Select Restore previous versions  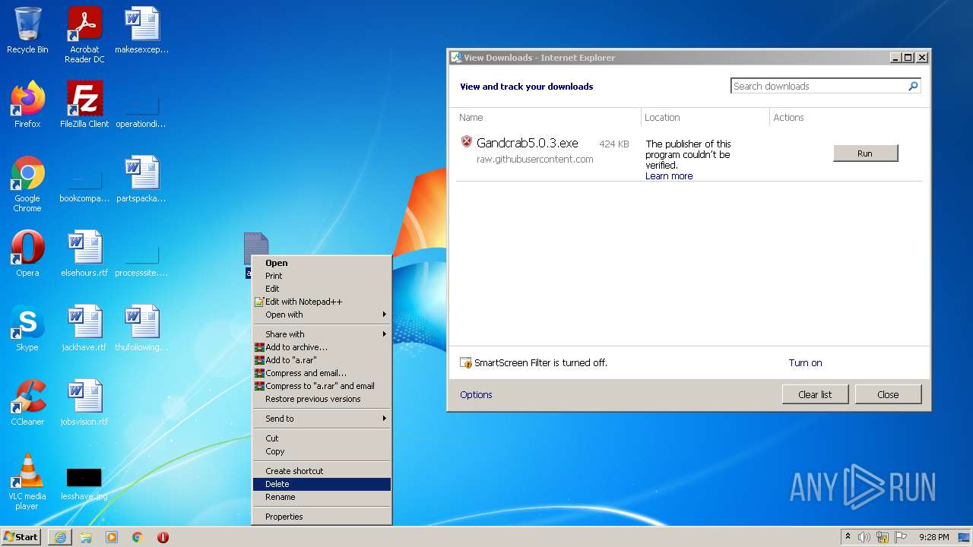(x=322, y=399)
